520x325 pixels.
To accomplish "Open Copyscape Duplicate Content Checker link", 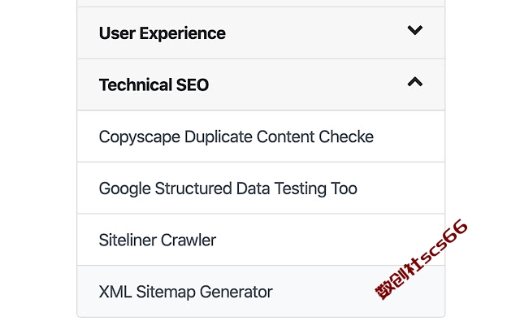I will [x=236, y=136].
